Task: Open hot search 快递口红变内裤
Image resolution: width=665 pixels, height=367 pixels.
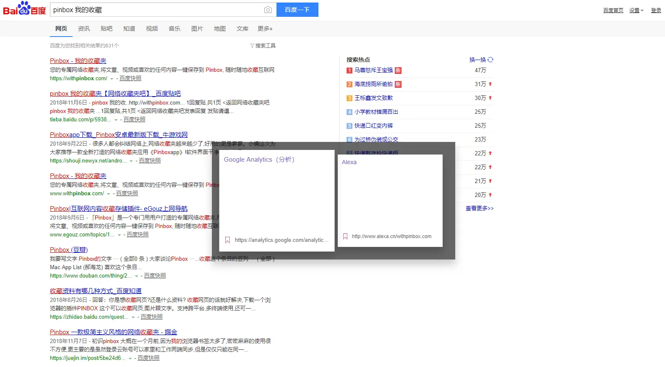Action: click(x=374, y=126)
